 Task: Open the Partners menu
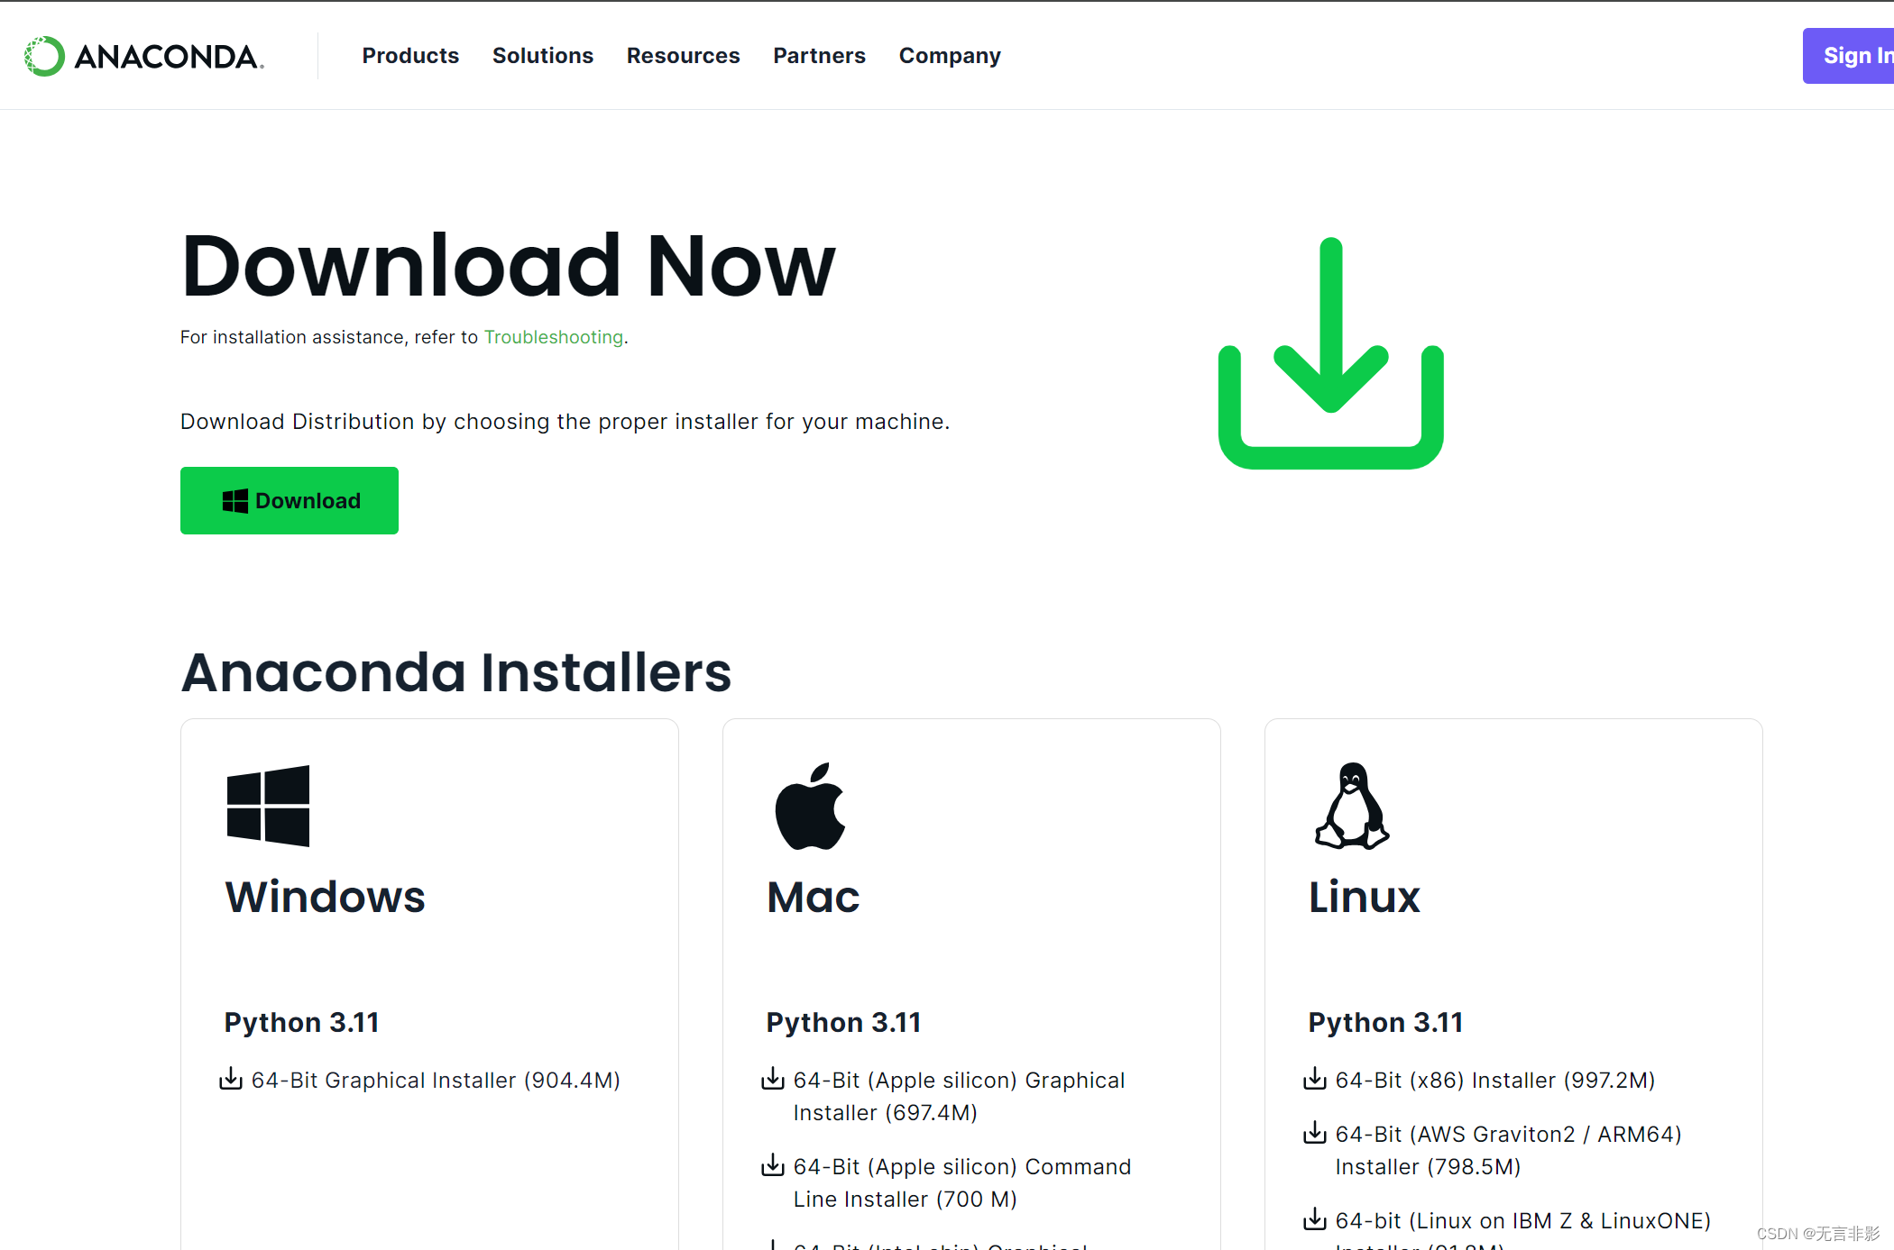coord(819,56)
